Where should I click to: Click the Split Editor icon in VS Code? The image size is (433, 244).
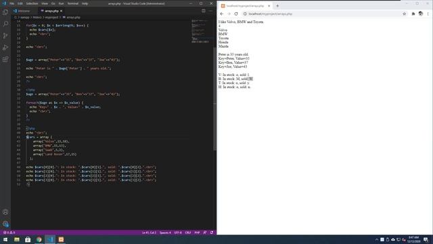coord(203,11)
